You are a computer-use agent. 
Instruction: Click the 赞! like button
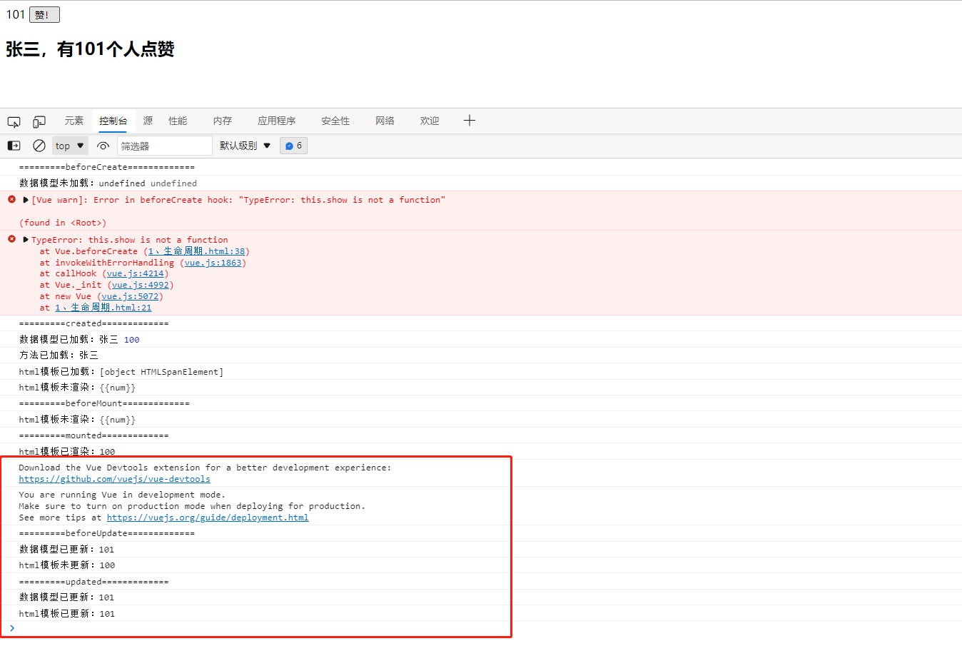click(44, 15)
